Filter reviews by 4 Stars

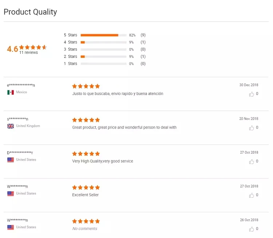pos(71,42)
